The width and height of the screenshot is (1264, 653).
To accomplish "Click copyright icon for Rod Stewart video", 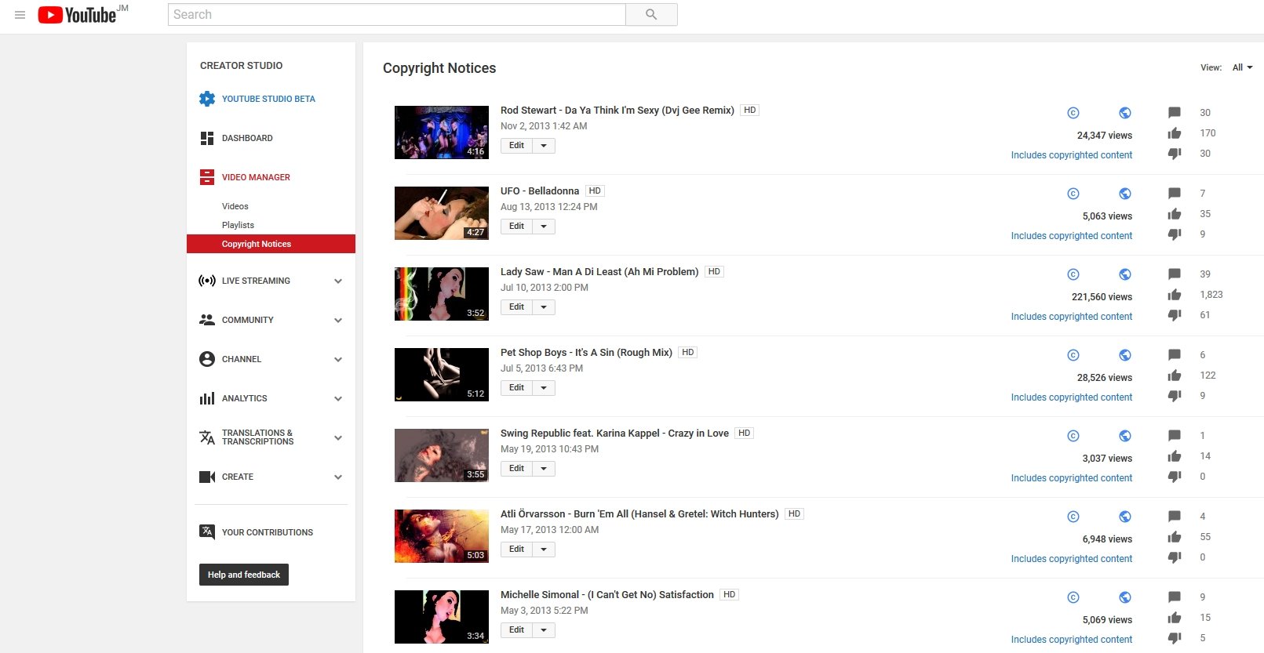I will [x=1073, y=113].
